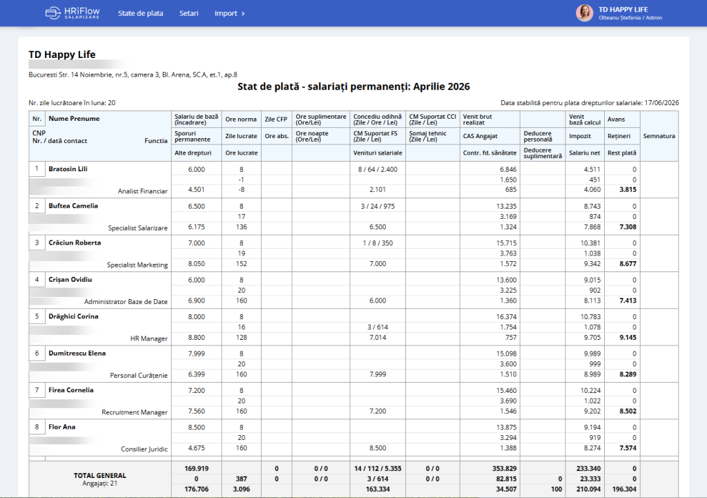Select employee Bratosin Lili

(x=68, y=169)
